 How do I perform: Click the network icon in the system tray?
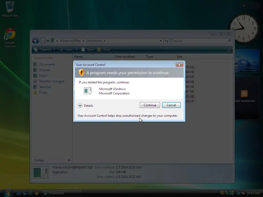coord(238,193)
